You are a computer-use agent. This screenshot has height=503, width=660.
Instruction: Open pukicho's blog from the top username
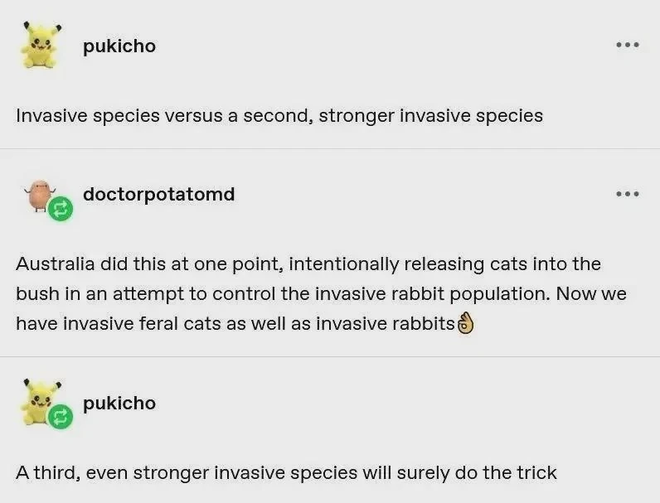pos(119,46)
